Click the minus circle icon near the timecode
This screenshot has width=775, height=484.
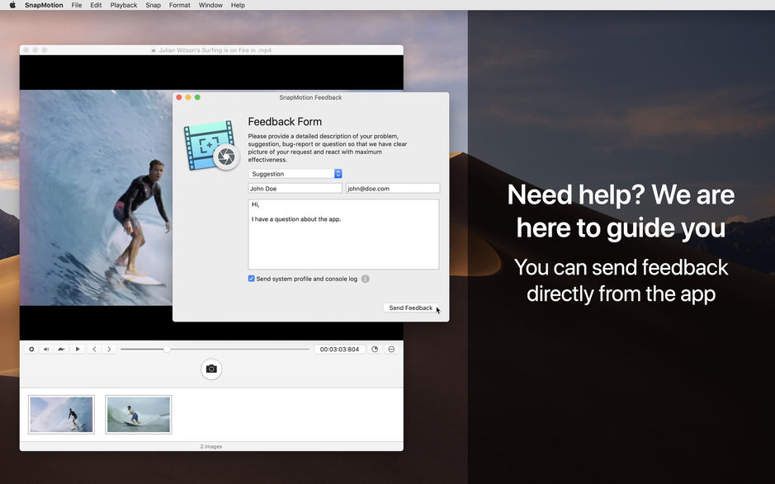[x=390, y=349]
